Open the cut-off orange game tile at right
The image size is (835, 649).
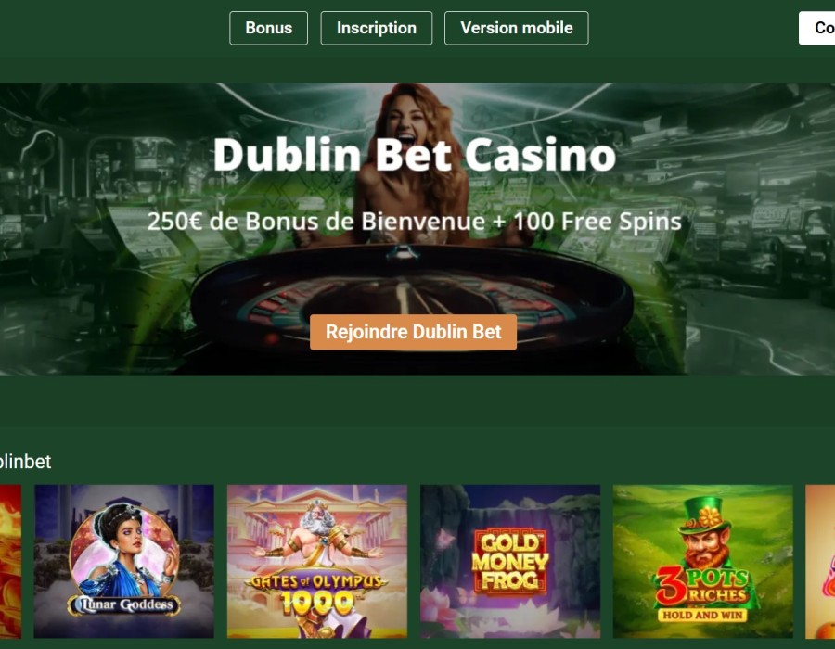820,561
